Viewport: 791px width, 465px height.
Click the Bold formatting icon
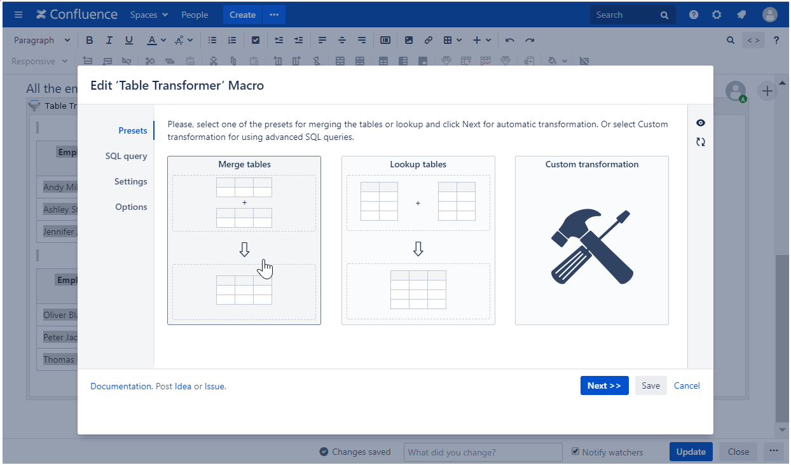click(x=90, y=40)
